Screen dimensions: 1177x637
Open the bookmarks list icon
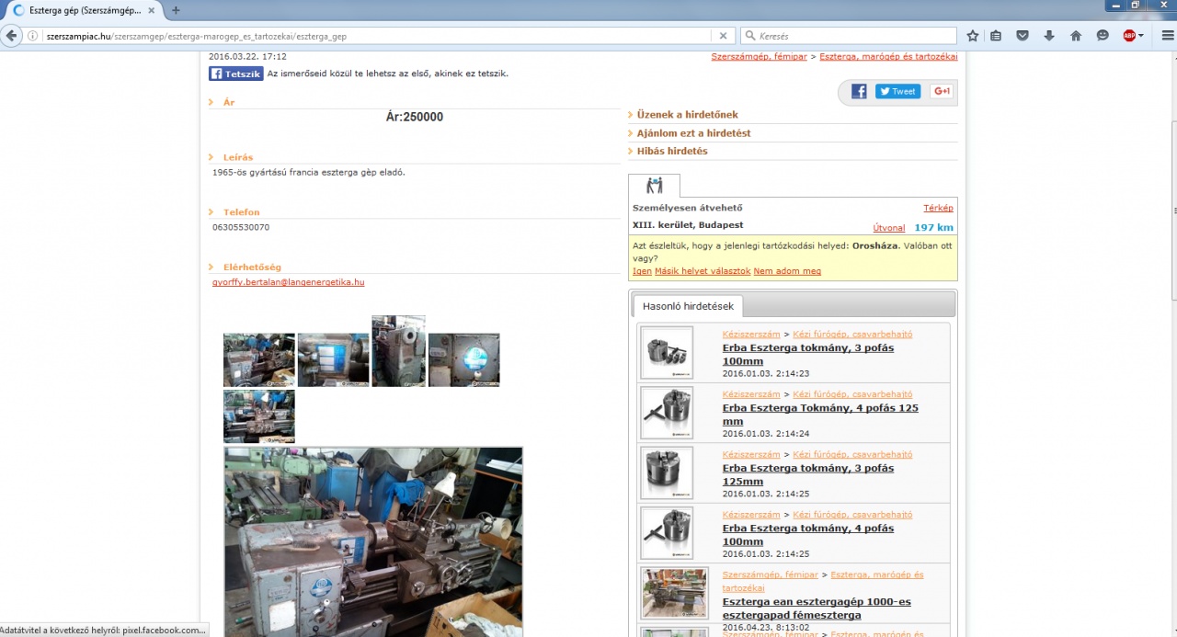tap(996, 36)
